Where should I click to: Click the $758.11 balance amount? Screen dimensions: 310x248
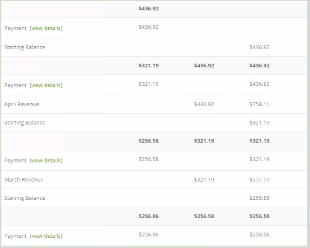coord(259,104)
